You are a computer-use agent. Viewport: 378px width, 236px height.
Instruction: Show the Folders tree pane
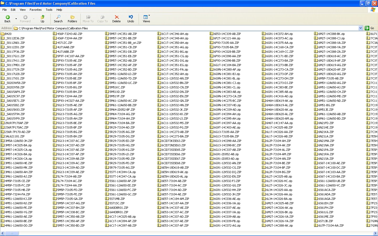72,19
